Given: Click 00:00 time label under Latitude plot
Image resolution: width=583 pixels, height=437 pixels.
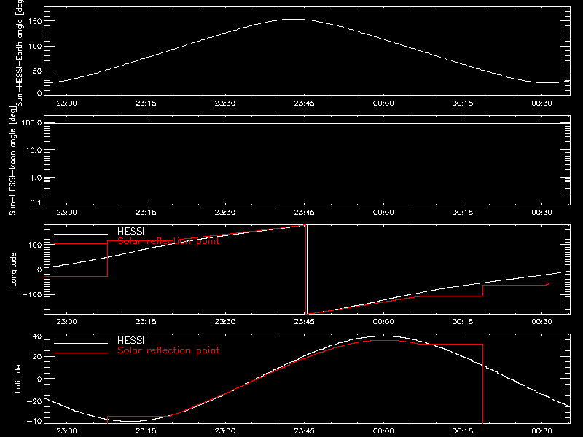Looking at the screenshot, I should (x=383, y=430).
